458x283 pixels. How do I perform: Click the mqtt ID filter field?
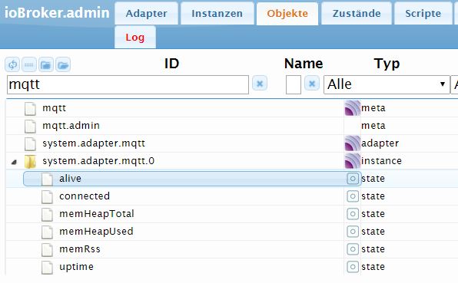[128, 84]
